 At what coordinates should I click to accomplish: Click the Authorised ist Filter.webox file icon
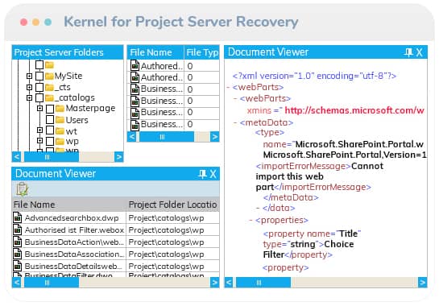(18, 229)
